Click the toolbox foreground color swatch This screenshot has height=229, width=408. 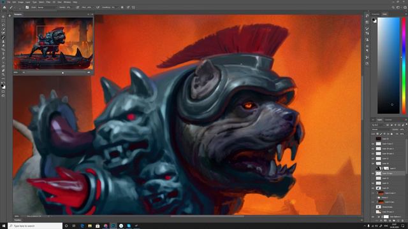(2, 85)
